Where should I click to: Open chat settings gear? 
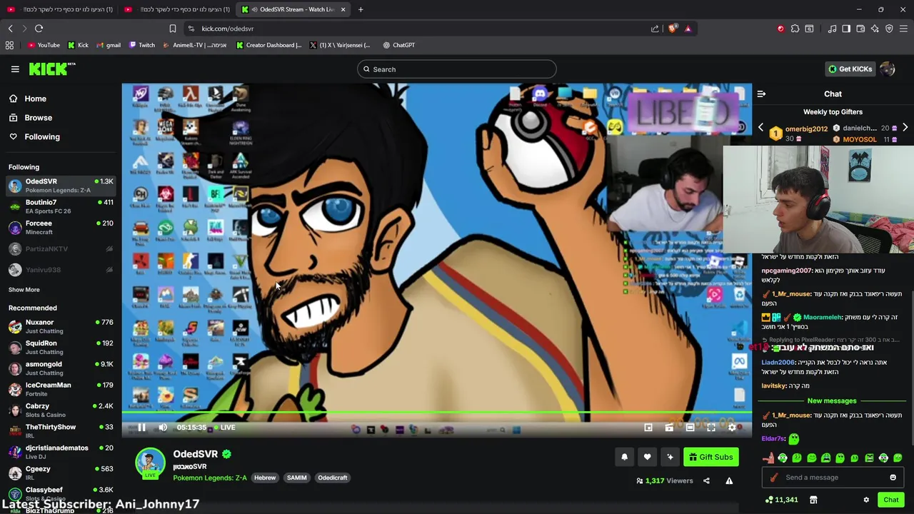point(866,500)
